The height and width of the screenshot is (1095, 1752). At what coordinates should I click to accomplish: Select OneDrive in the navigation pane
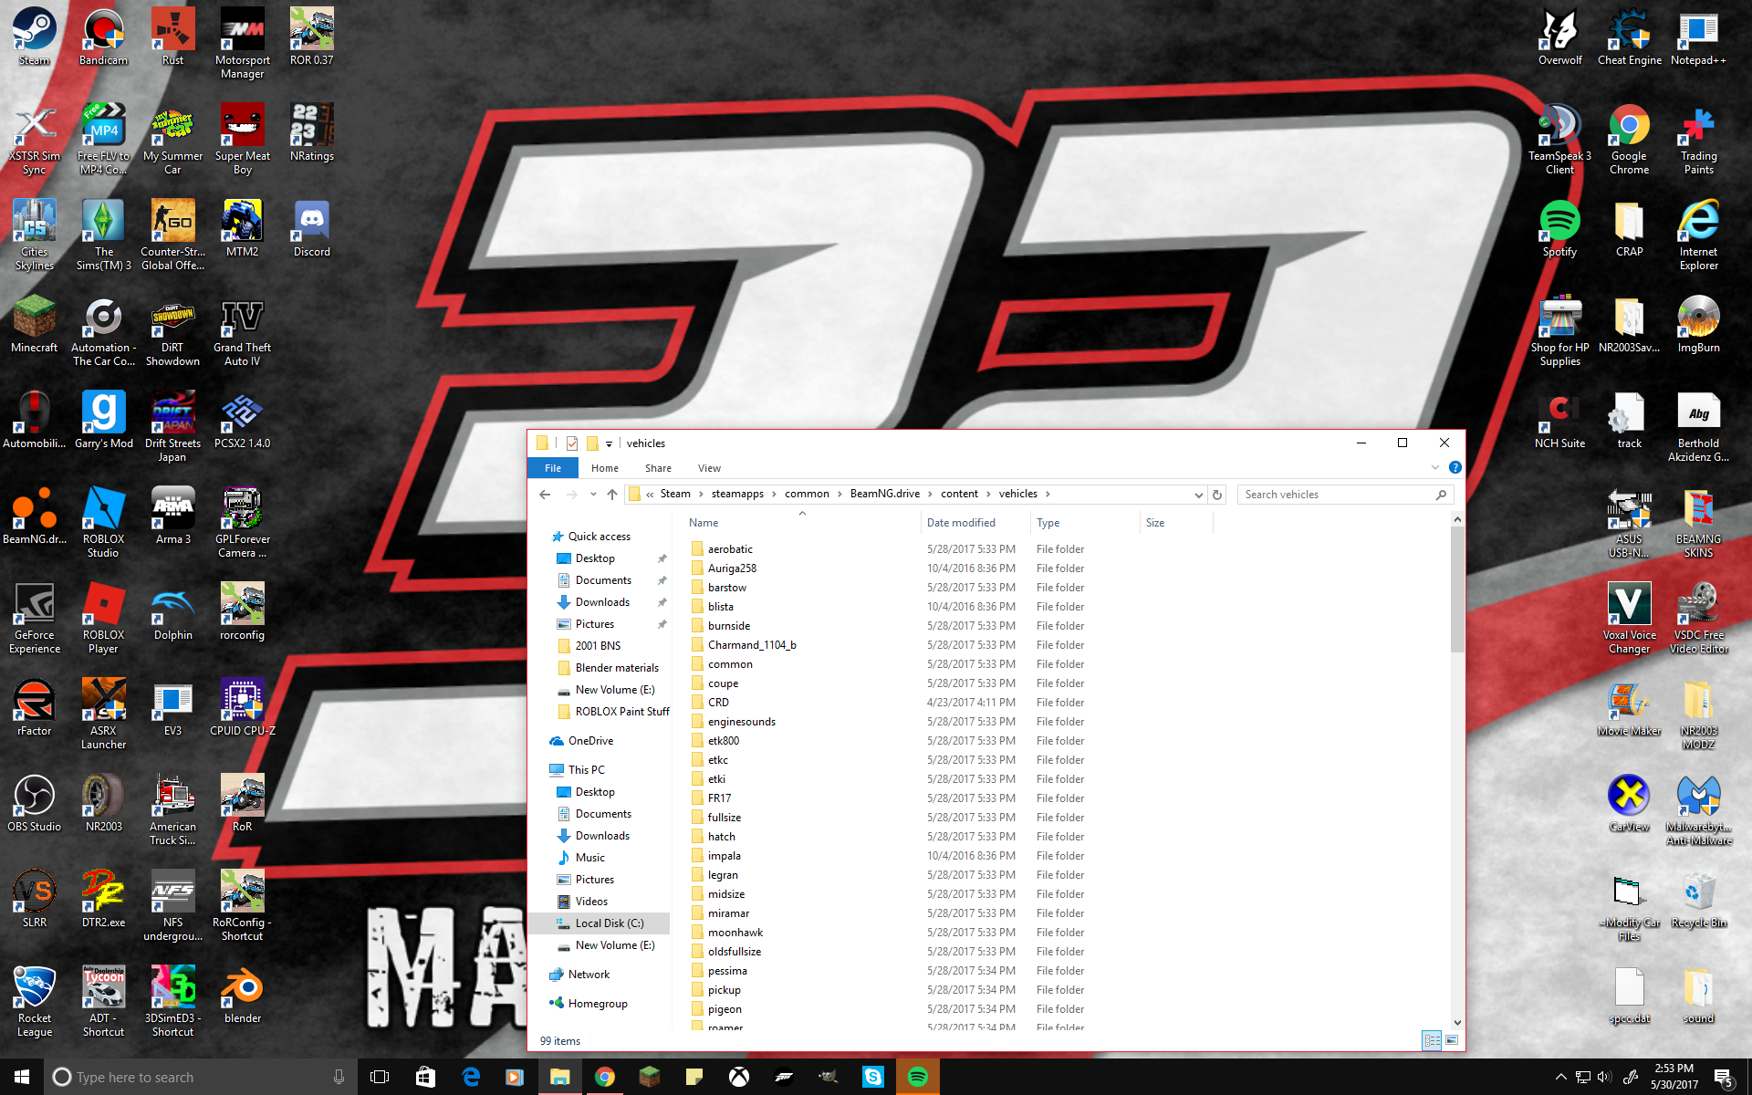click(590, 741)
